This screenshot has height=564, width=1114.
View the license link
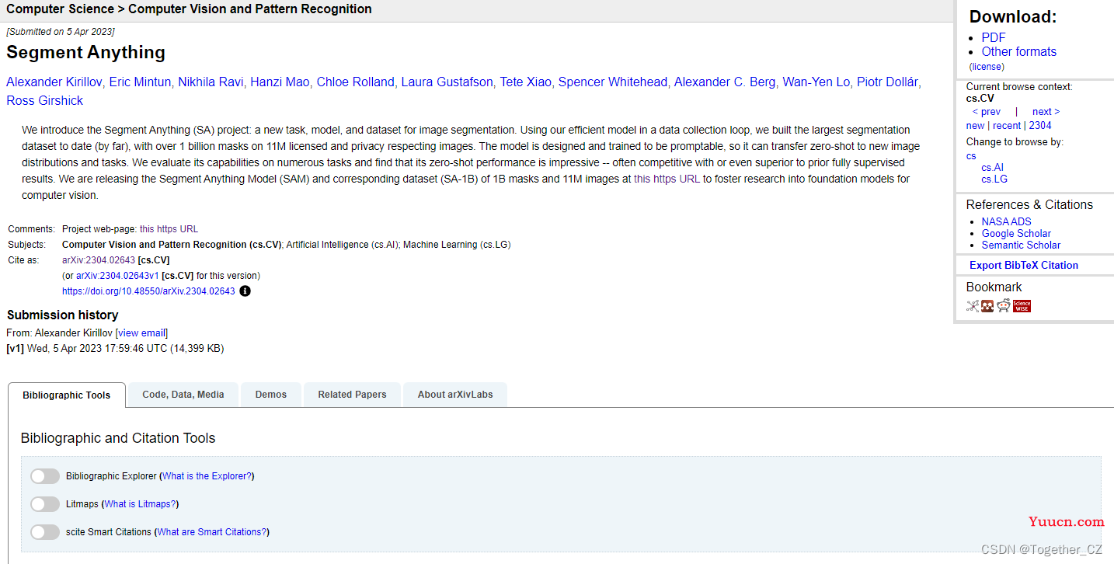click(987, 67)
